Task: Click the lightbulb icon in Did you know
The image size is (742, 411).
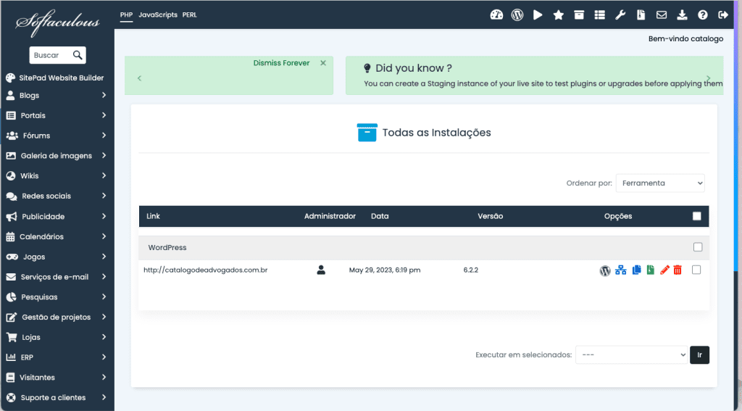Action: tap(367, 68)
